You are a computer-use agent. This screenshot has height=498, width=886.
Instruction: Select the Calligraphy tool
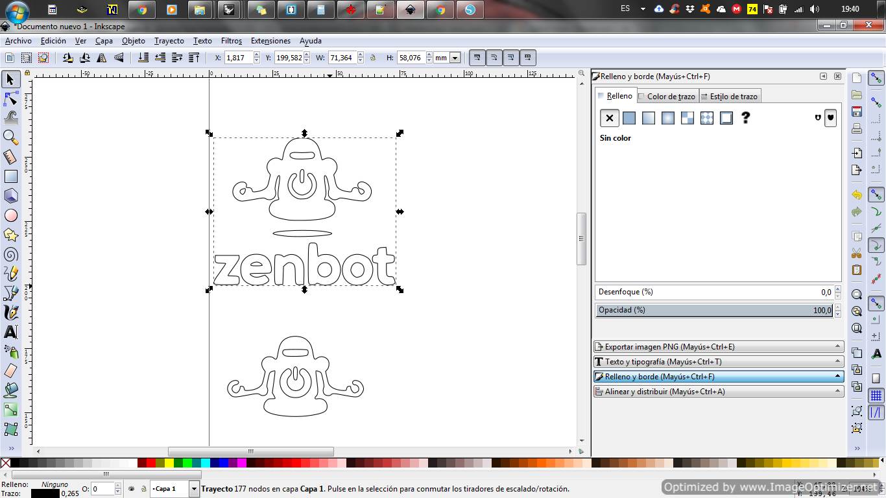(10, 313)
